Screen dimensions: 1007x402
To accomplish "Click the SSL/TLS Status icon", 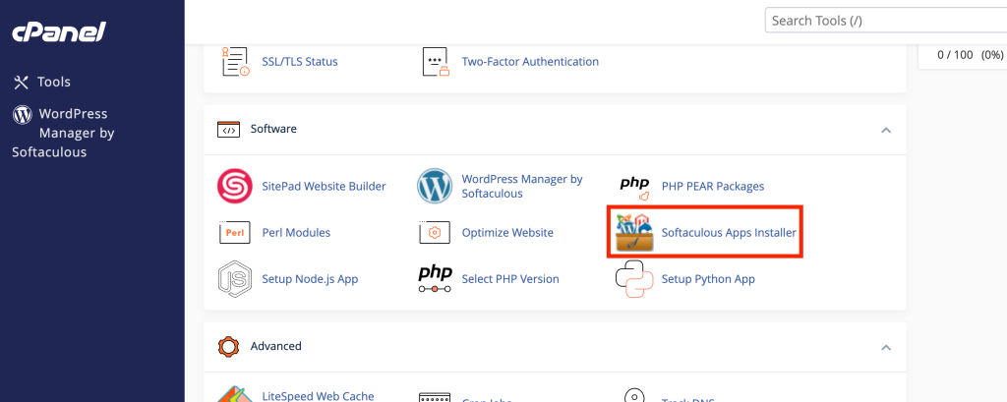I will (x=235, y=61).
